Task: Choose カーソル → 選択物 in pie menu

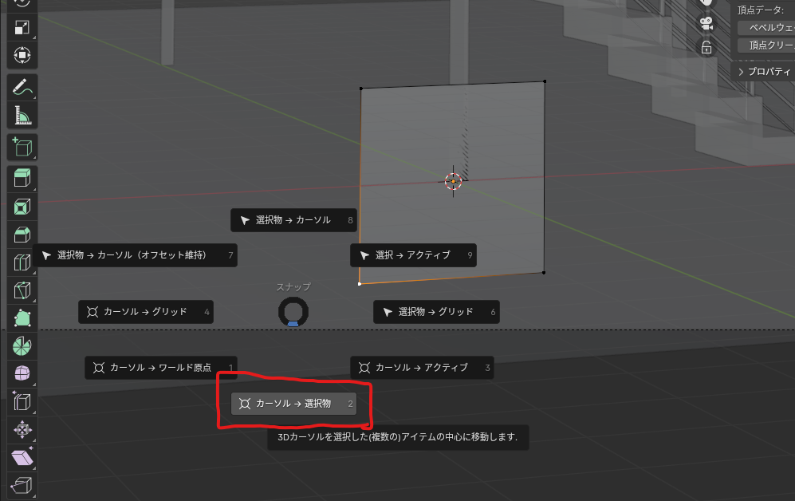Action: (293, 404)
